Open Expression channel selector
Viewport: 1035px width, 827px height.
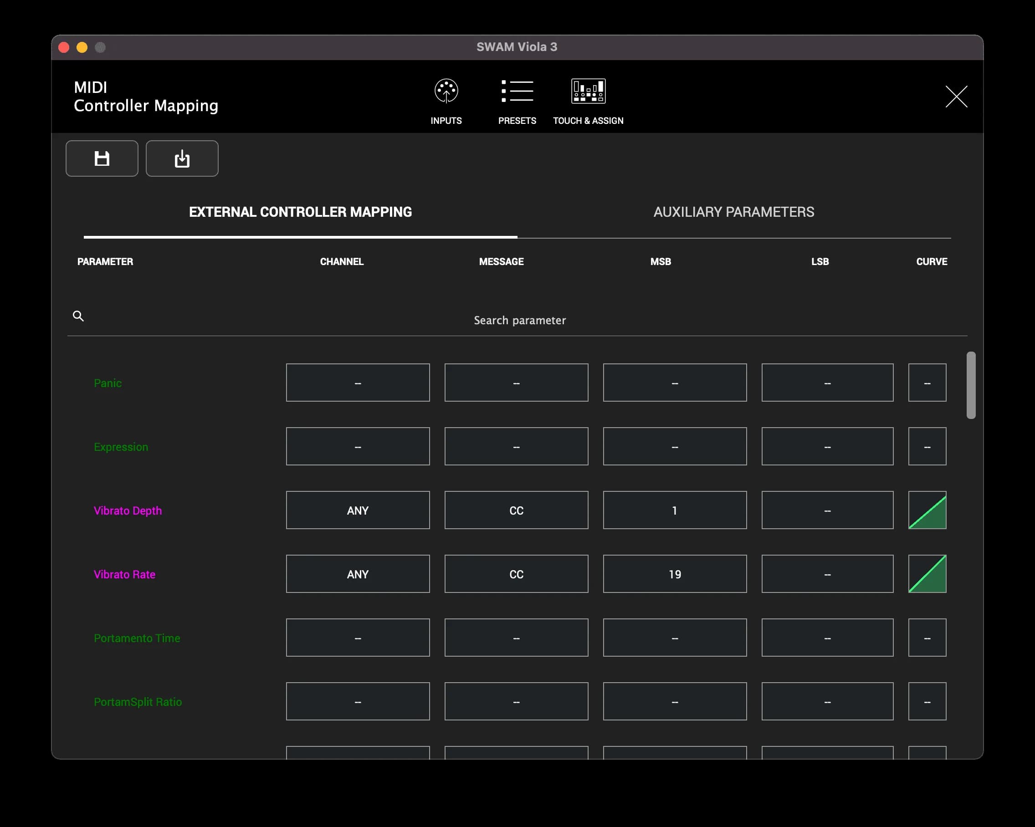pos(358,446)
